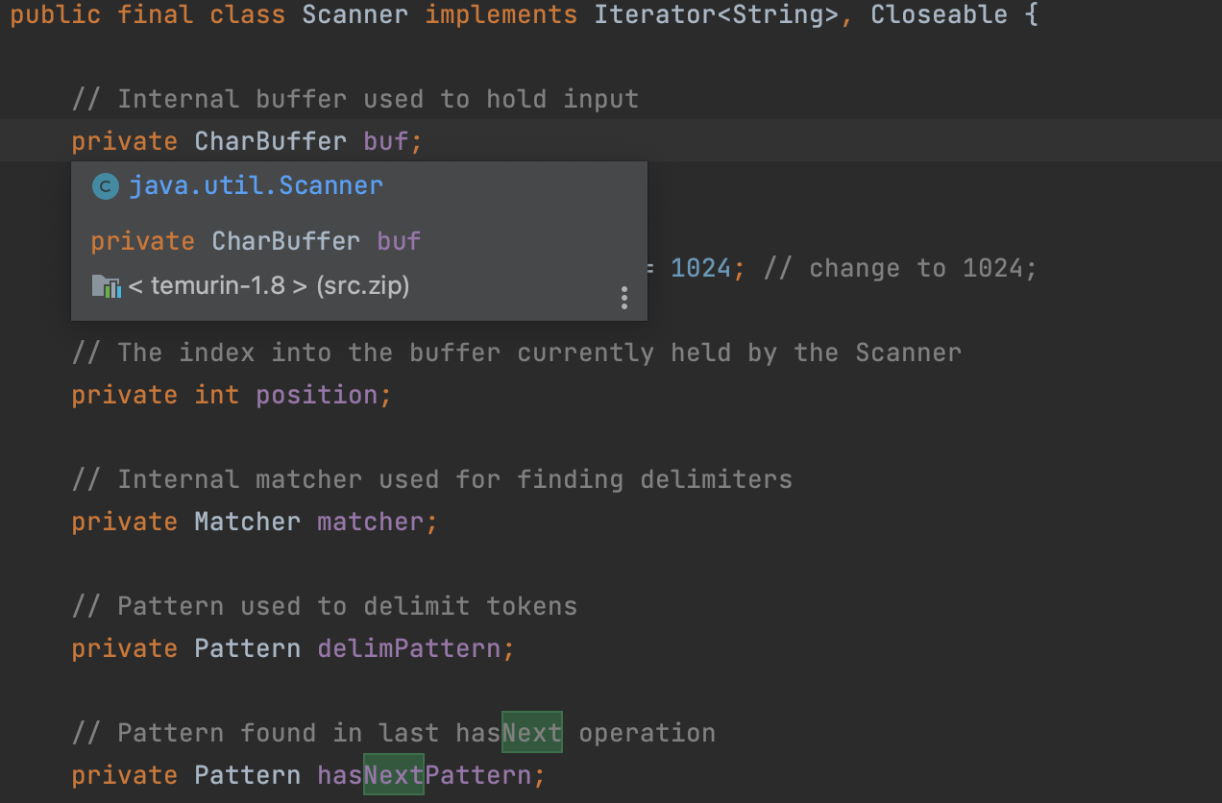
Task: Click comment 'Pattern used to delimit tokens'
Action: [325, 606]
